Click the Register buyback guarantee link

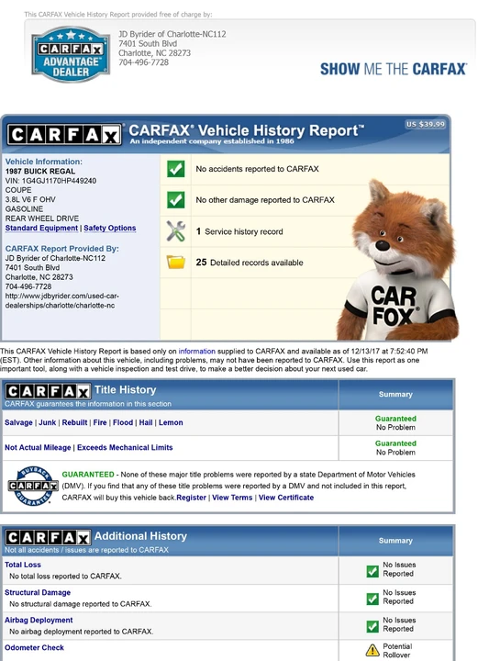click(x=191, y=498)
